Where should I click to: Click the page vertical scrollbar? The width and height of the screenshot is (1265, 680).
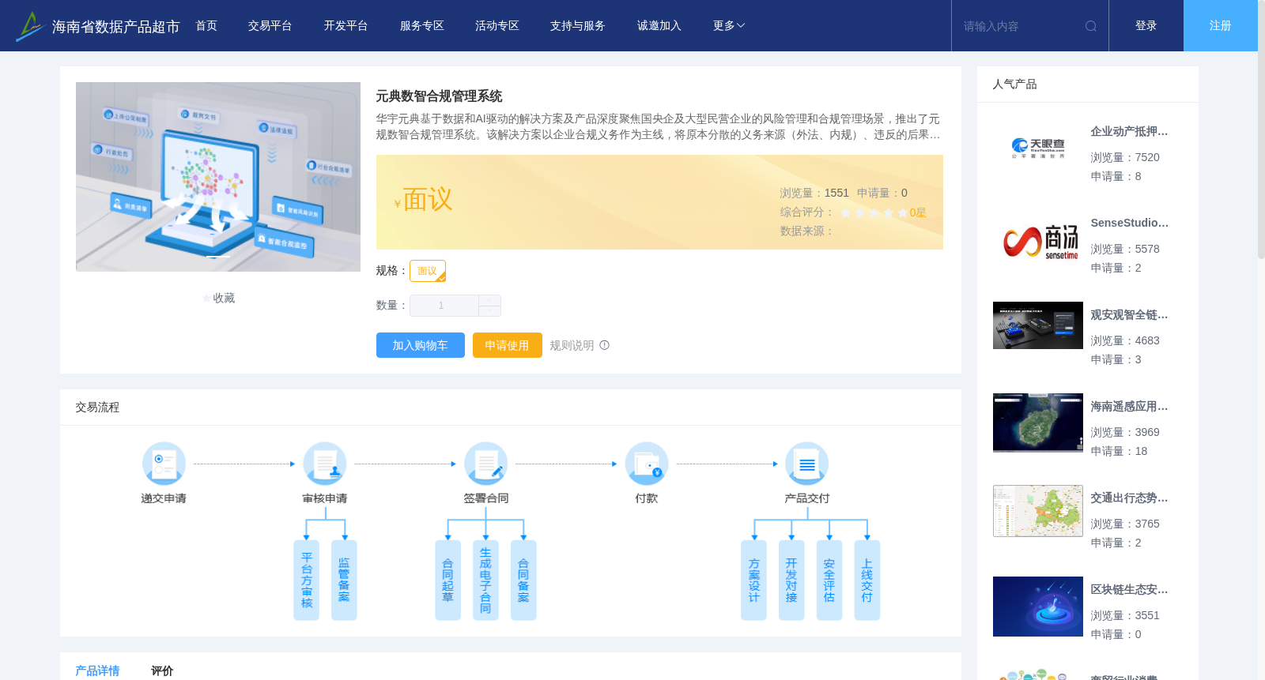1261,130
